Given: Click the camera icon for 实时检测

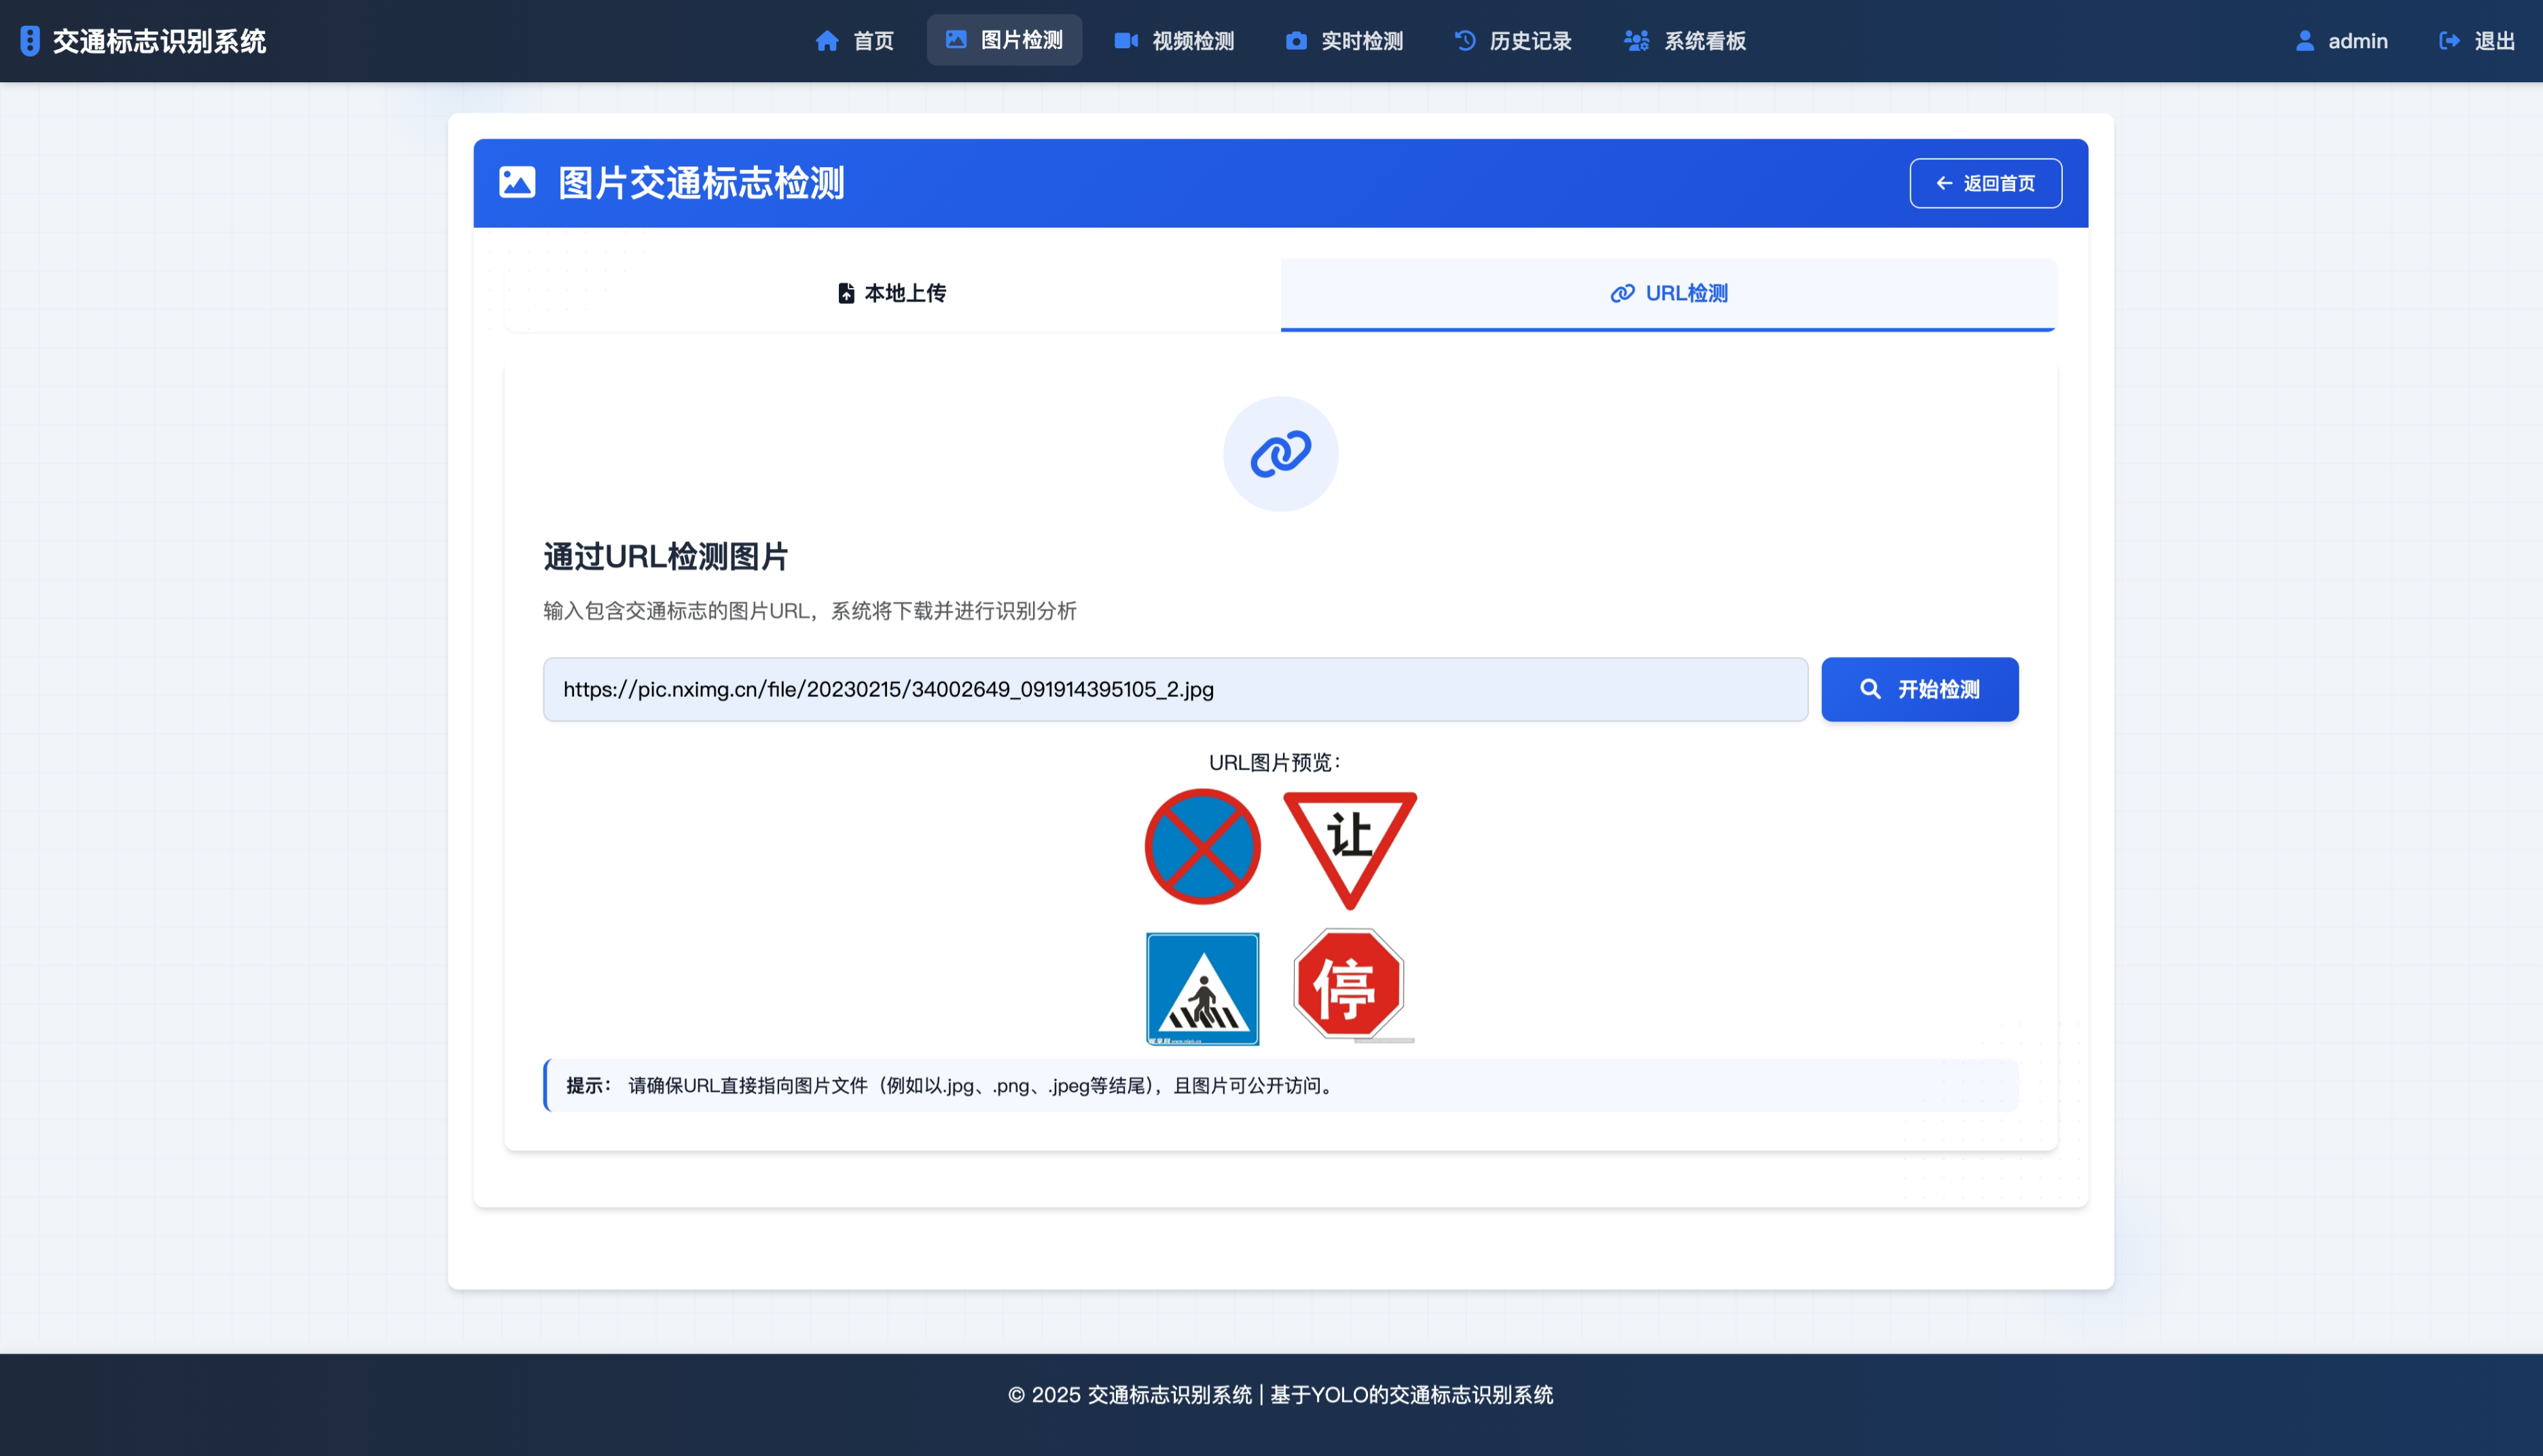Looking at the screenshot, I should (x=1295, y=41).
